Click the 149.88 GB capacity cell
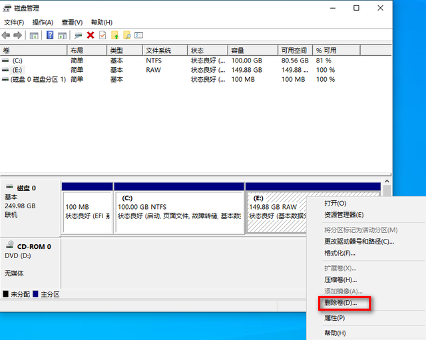The width and height of the screenshot is (426, 340). (x=247, y=70)
